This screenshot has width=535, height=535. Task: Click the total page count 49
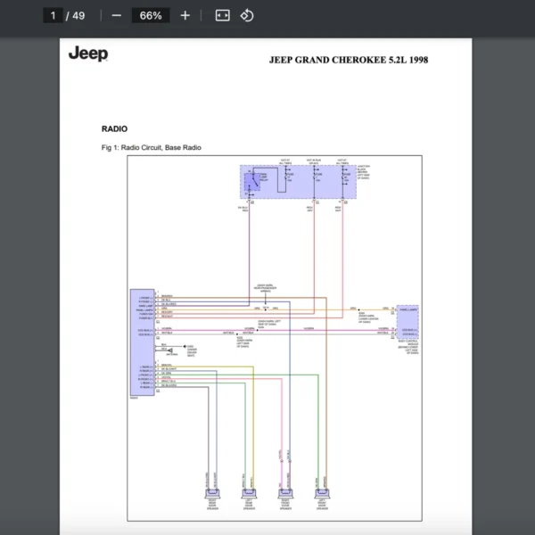[x=79, y=15]
